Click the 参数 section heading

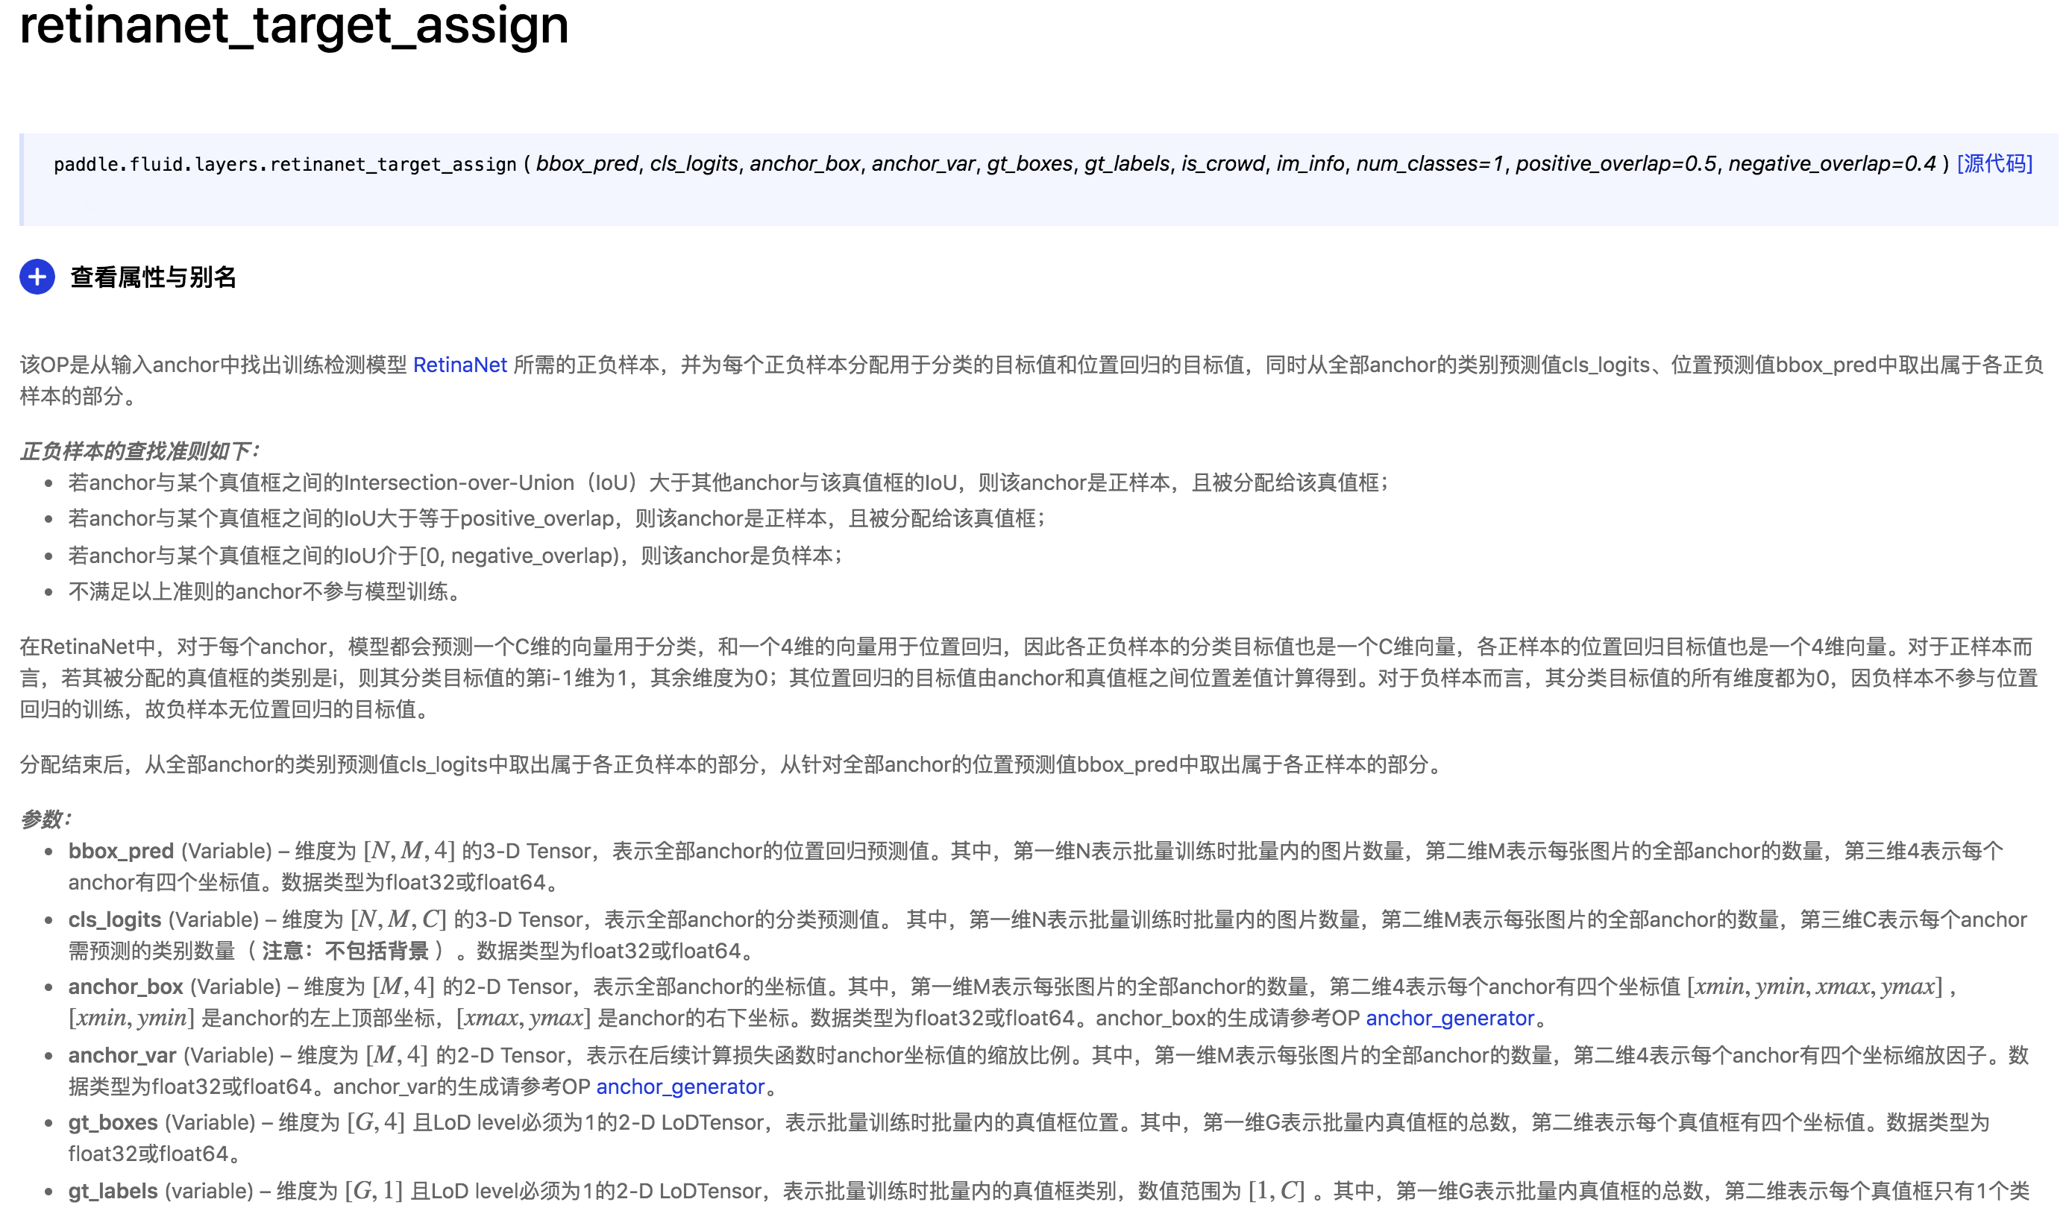point(46,818)
